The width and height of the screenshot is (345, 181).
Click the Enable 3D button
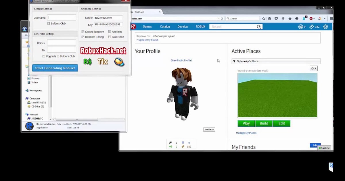[x=209, y=130]
